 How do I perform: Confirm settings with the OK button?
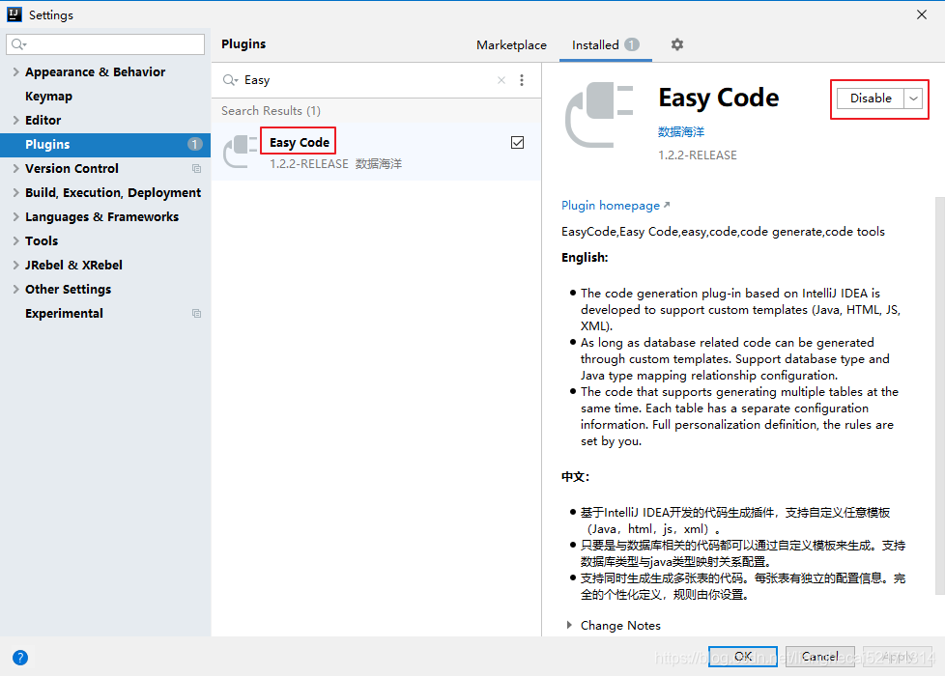pyautogui.click(x=742, y=656)
